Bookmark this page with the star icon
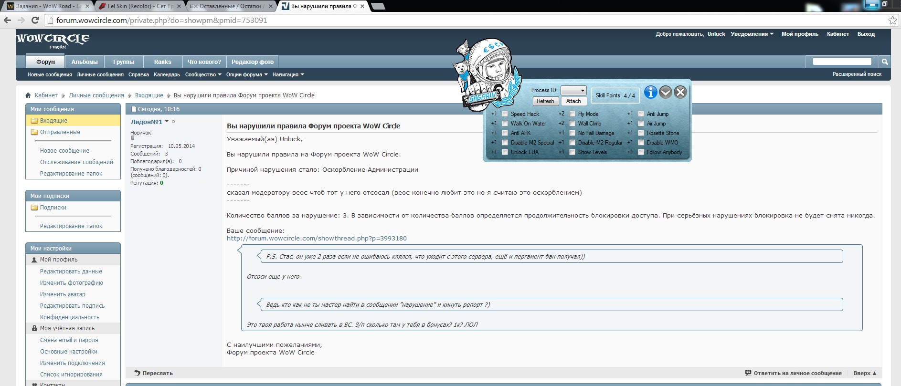901x386 pixels. [x=892, y=20]
